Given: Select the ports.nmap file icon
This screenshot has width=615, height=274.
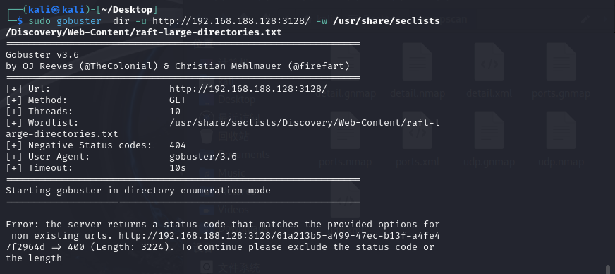Looking at the screenshot, I should click(345, 131).
